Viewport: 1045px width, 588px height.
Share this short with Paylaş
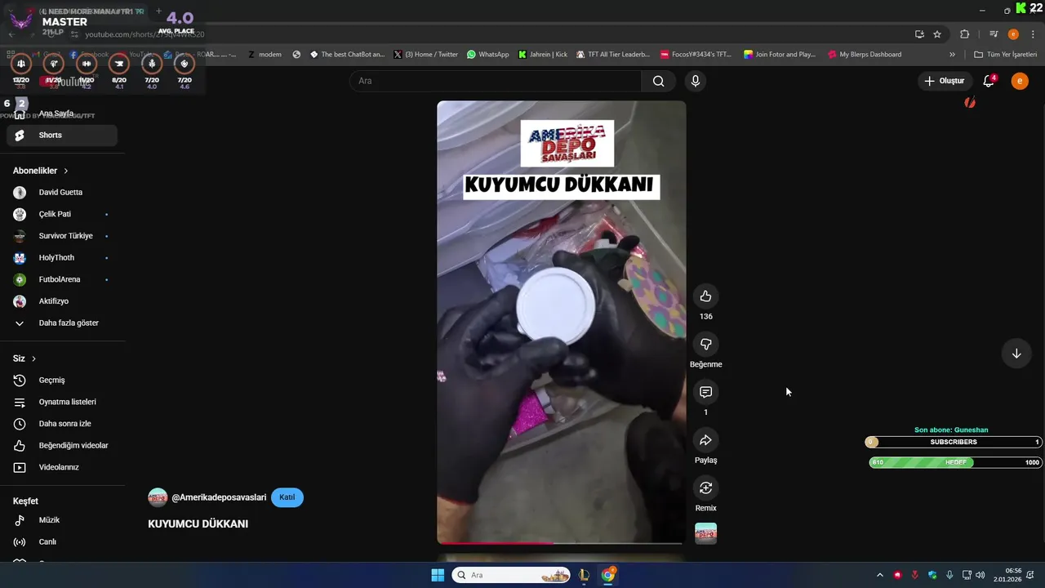pyautogui.click(x=705, y=440)
